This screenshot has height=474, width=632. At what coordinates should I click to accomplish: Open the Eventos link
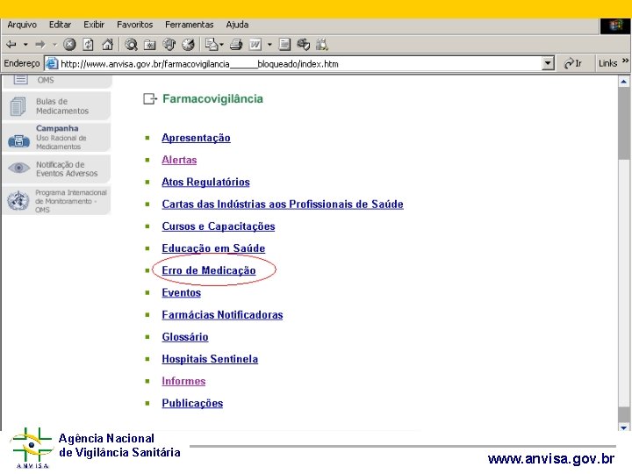(181, 292)
